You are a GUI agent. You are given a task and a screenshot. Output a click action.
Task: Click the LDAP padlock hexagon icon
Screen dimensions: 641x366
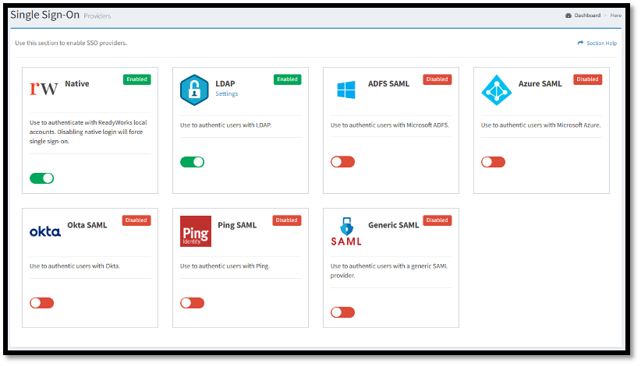coord(194,90)
